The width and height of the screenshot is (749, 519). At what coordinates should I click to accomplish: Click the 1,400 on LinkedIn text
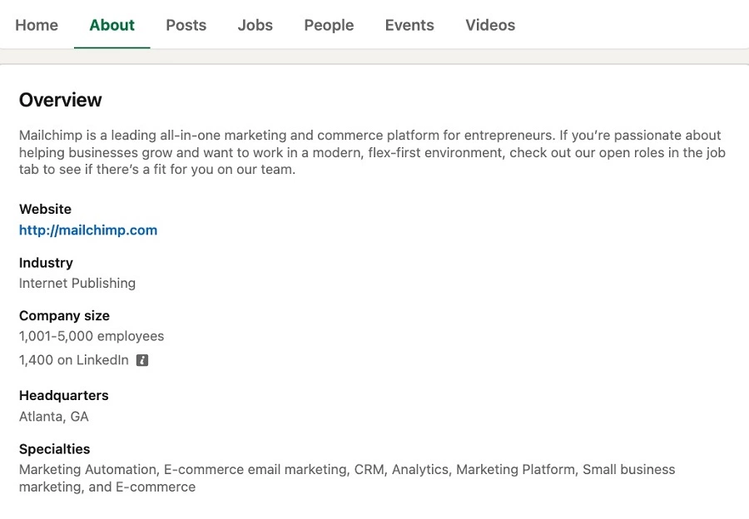tap(74, 360)
